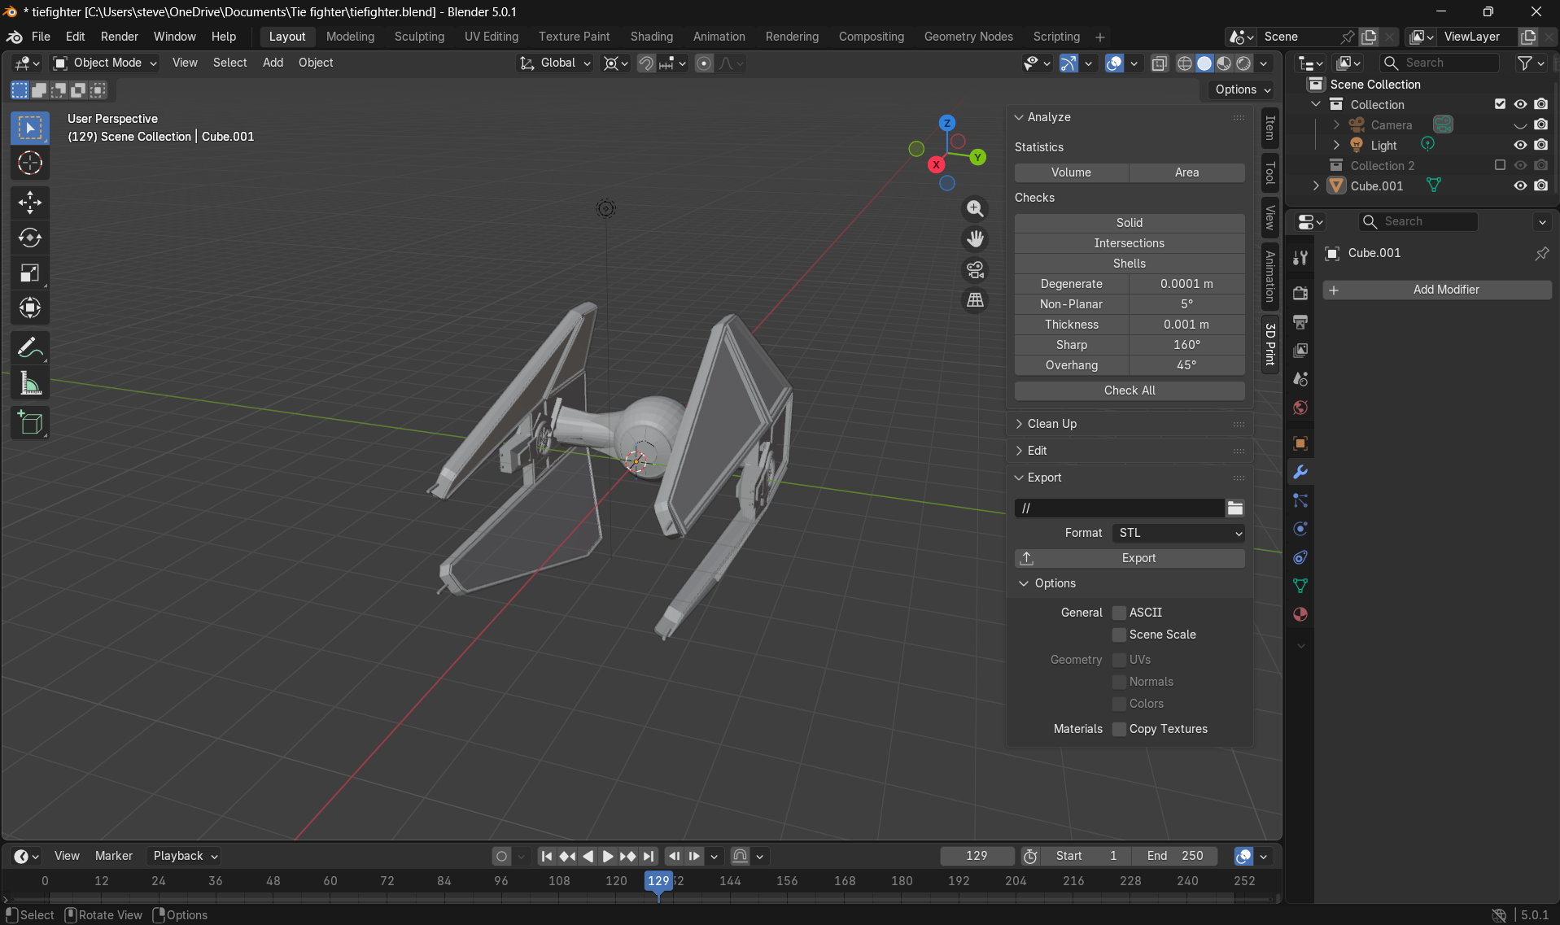Open the Playback dropdown in timeline

click(186, 856)
